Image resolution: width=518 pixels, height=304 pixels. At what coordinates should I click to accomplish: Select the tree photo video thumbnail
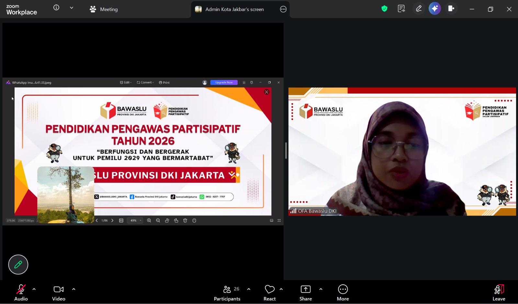tap(66, 195)
